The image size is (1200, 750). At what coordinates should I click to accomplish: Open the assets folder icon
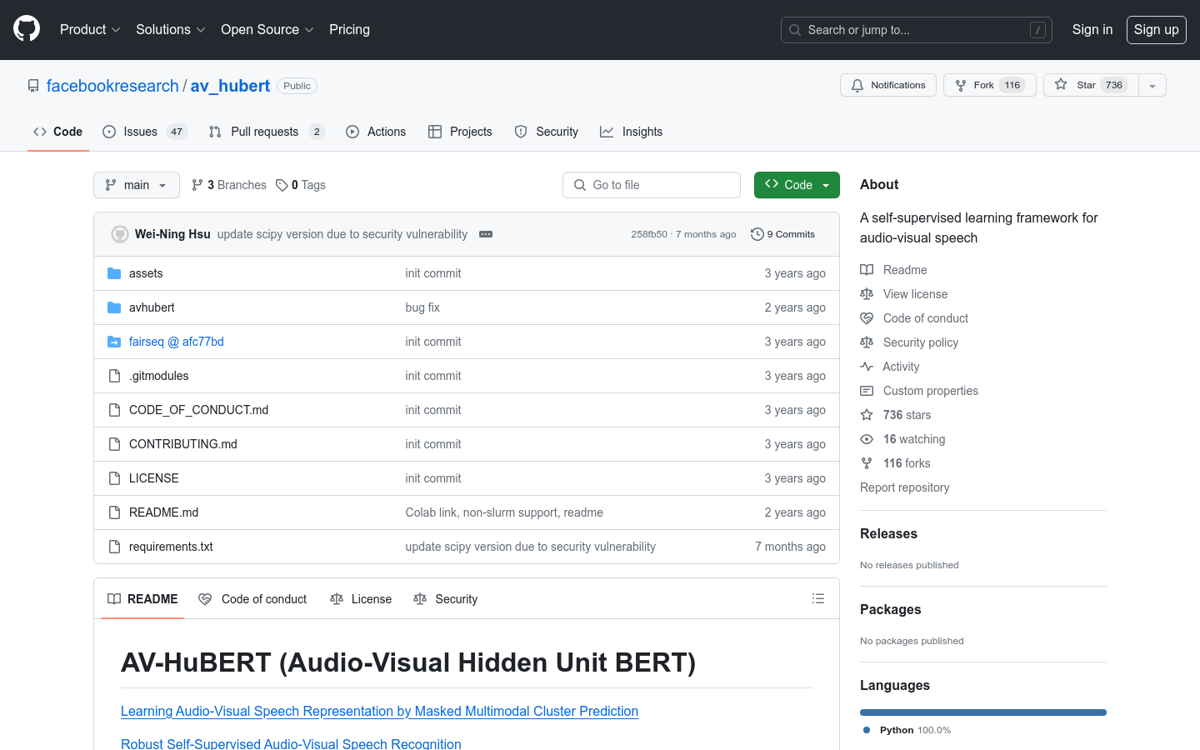click(x=114, y=273)
